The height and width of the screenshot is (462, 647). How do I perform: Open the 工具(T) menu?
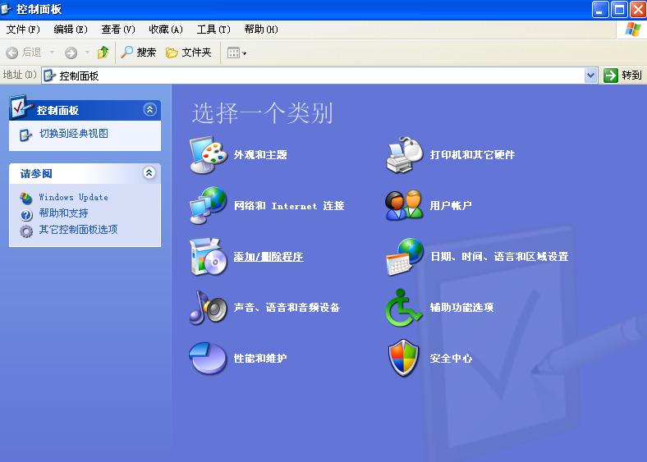point(213,30)
